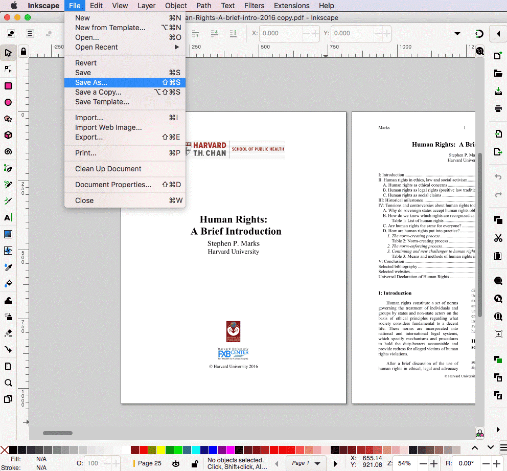Expand the tool controls overflow arrow

coord(457,34)
